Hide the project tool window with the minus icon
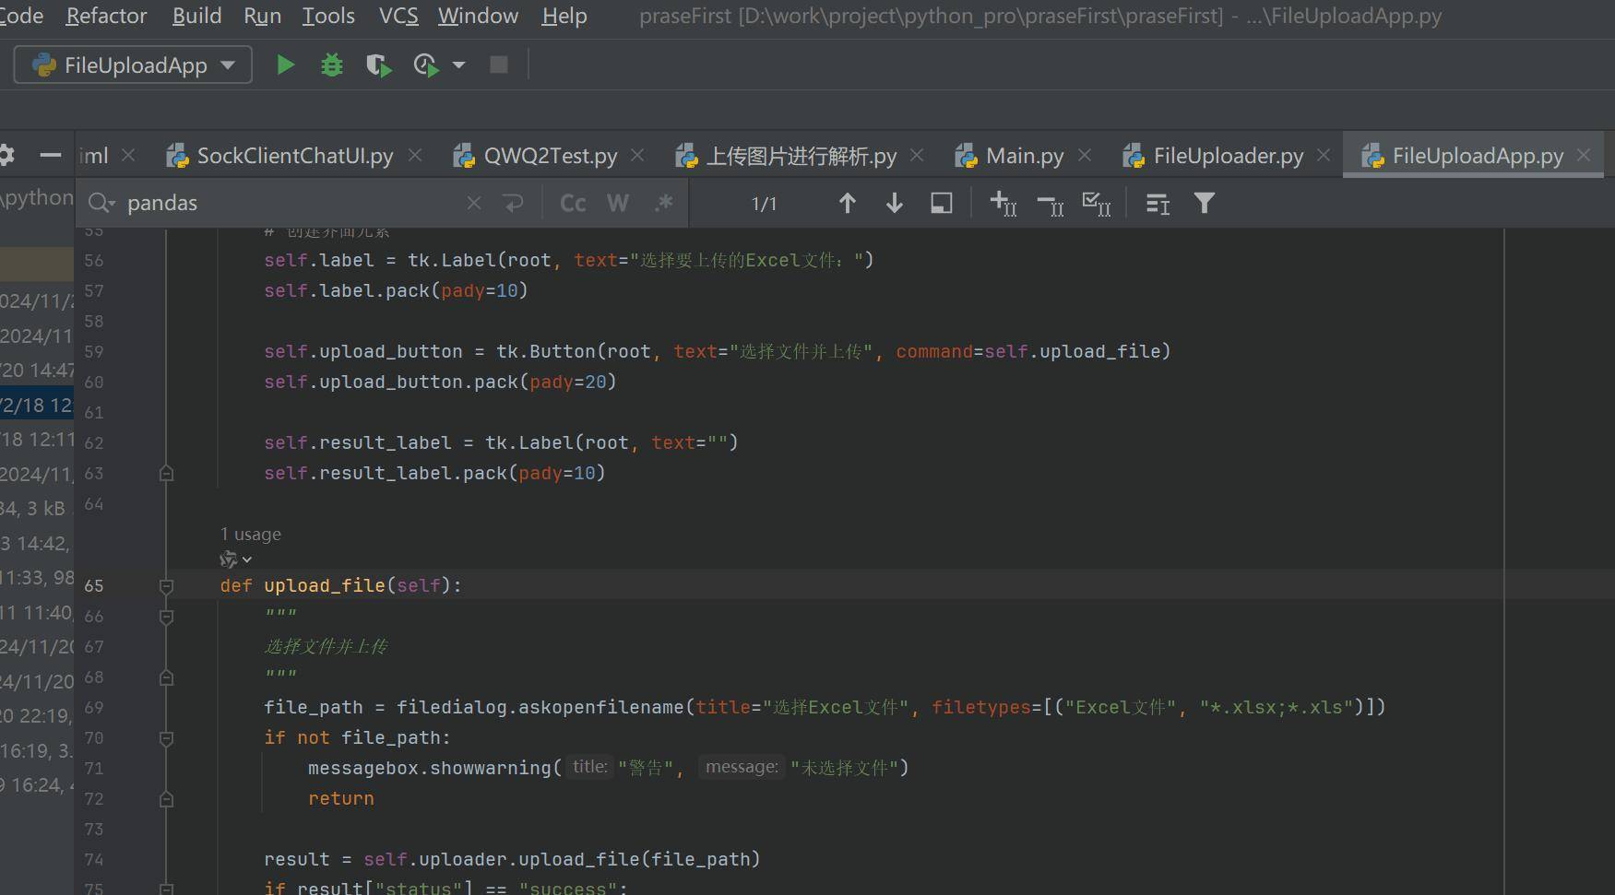This screenshot has width=1615, height=895. [x=51, y=156]
